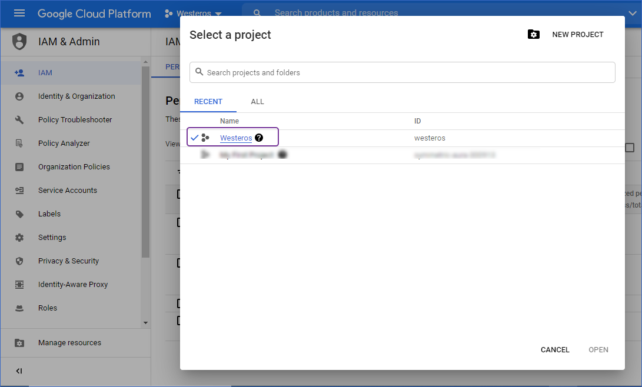The width and height of the screenshot is (642, 387).
Task: Open Privacy & Security
Action: (x=68, y=261)
